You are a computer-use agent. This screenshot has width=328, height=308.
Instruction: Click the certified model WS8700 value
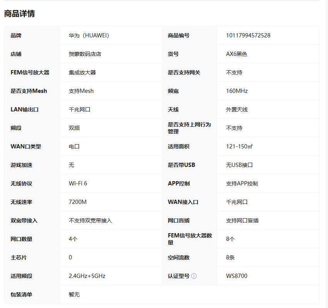[236, 276]
